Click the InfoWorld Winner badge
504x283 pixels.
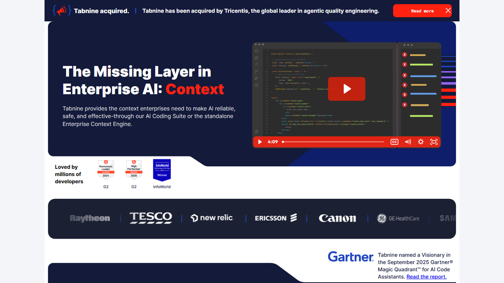[162, 170]
